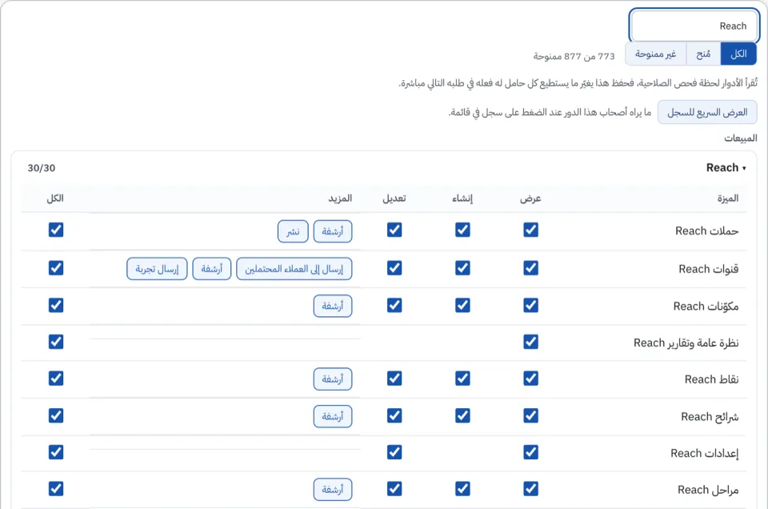Click the الميزة column header
The width and height of the screenshot is (768, 509).
pyautogui.click(x=727, y=198)
